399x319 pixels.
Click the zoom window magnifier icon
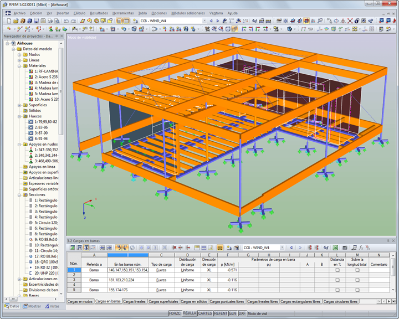coord(214,29)
